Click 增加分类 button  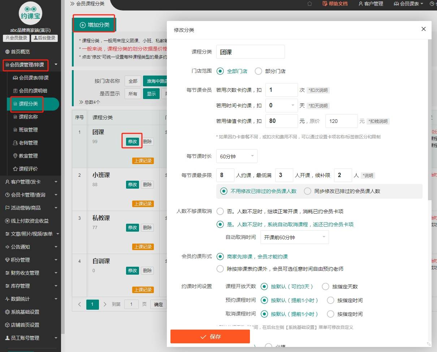(94, 25)
